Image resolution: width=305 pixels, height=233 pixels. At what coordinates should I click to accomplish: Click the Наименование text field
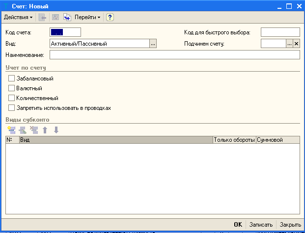pyautogui.click(x=175, y=55)
